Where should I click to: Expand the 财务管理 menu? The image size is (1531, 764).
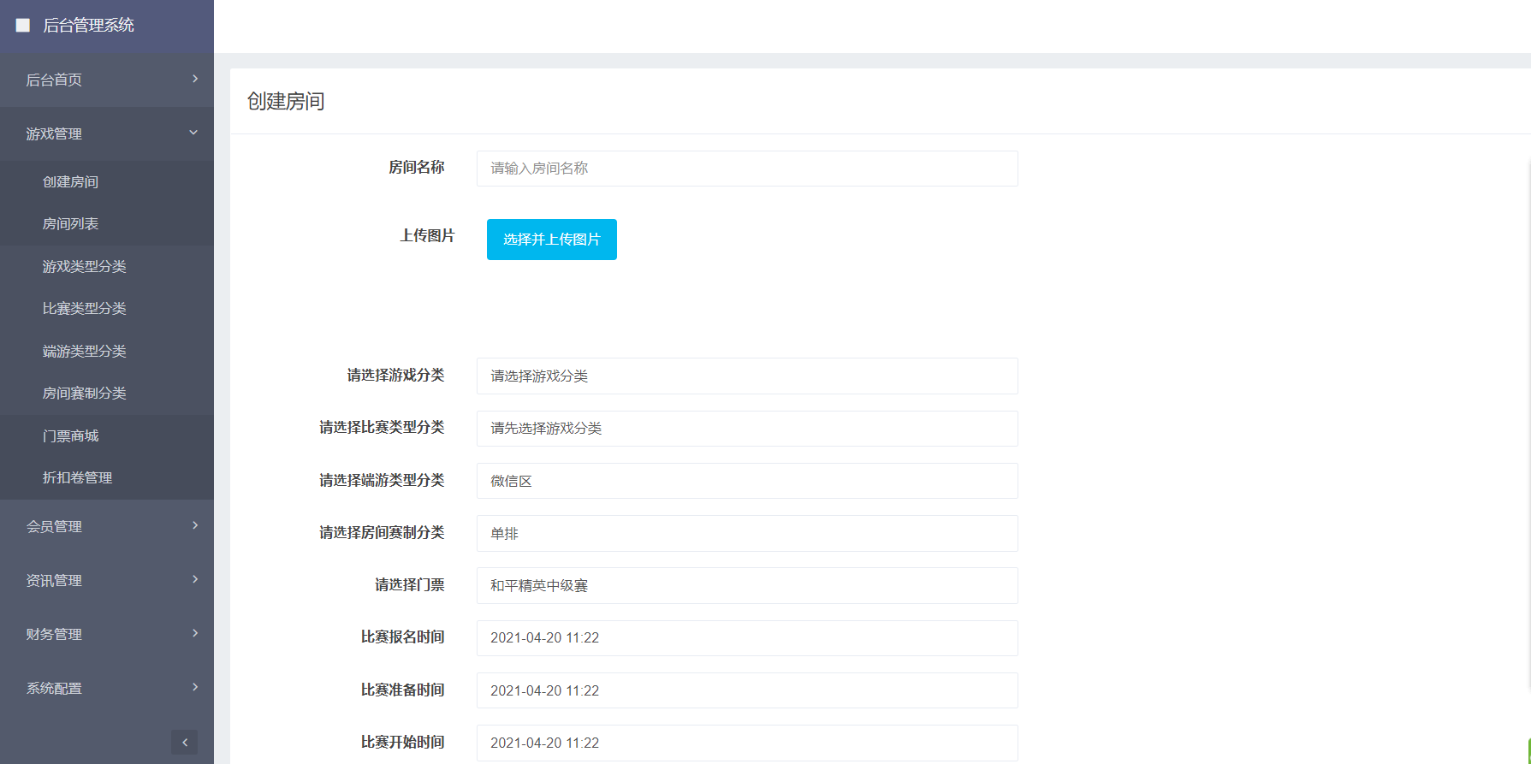(195, 633)
